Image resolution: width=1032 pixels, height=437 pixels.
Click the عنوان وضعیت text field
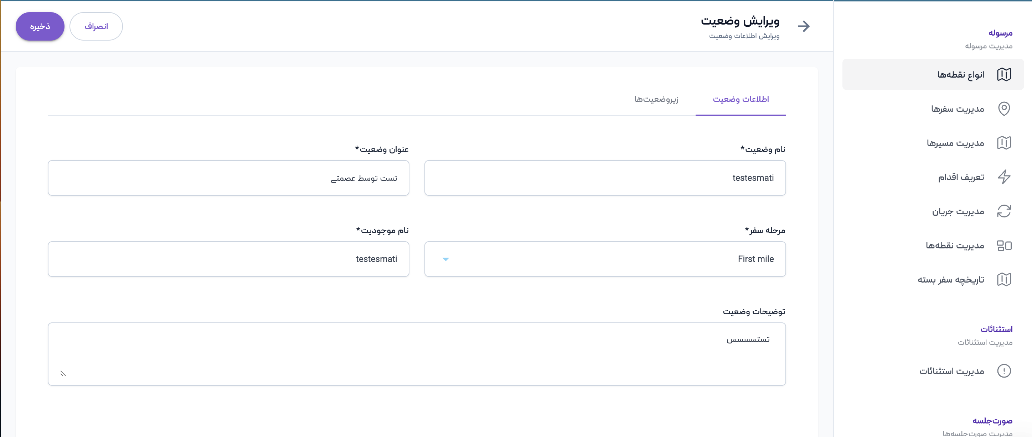[x=228, y=178]
